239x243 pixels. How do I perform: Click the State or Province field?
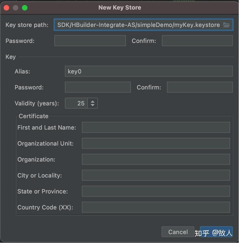155,191
